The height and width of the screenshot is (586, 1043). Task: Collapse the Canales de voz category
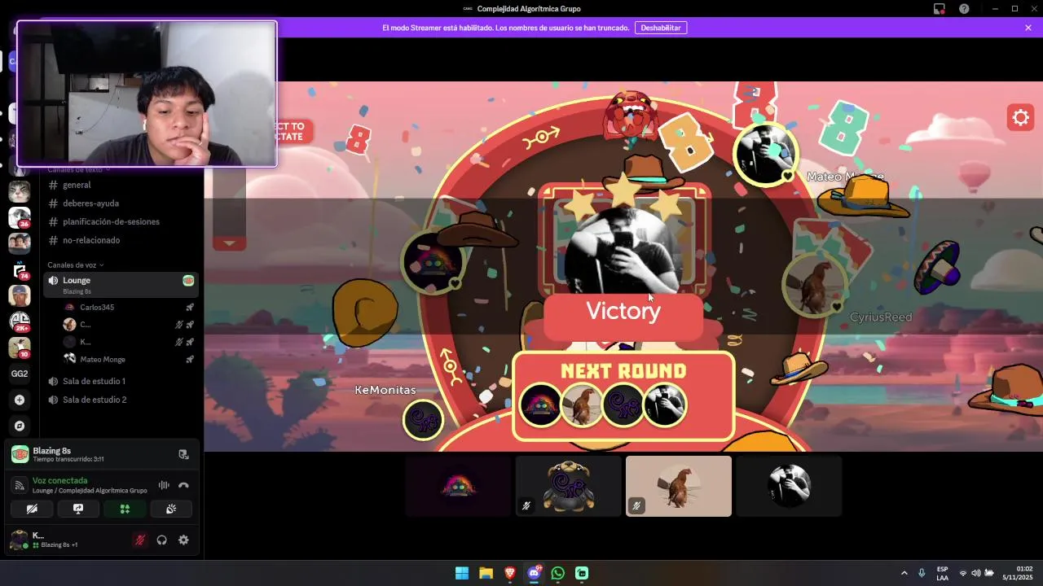76,265
